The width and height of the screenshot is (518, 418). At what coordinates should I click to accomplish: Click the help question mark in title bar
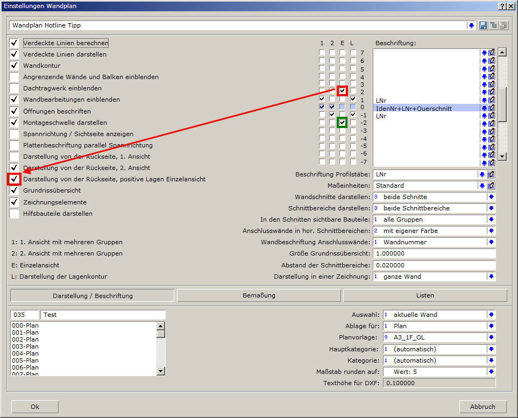click(502, 5)
